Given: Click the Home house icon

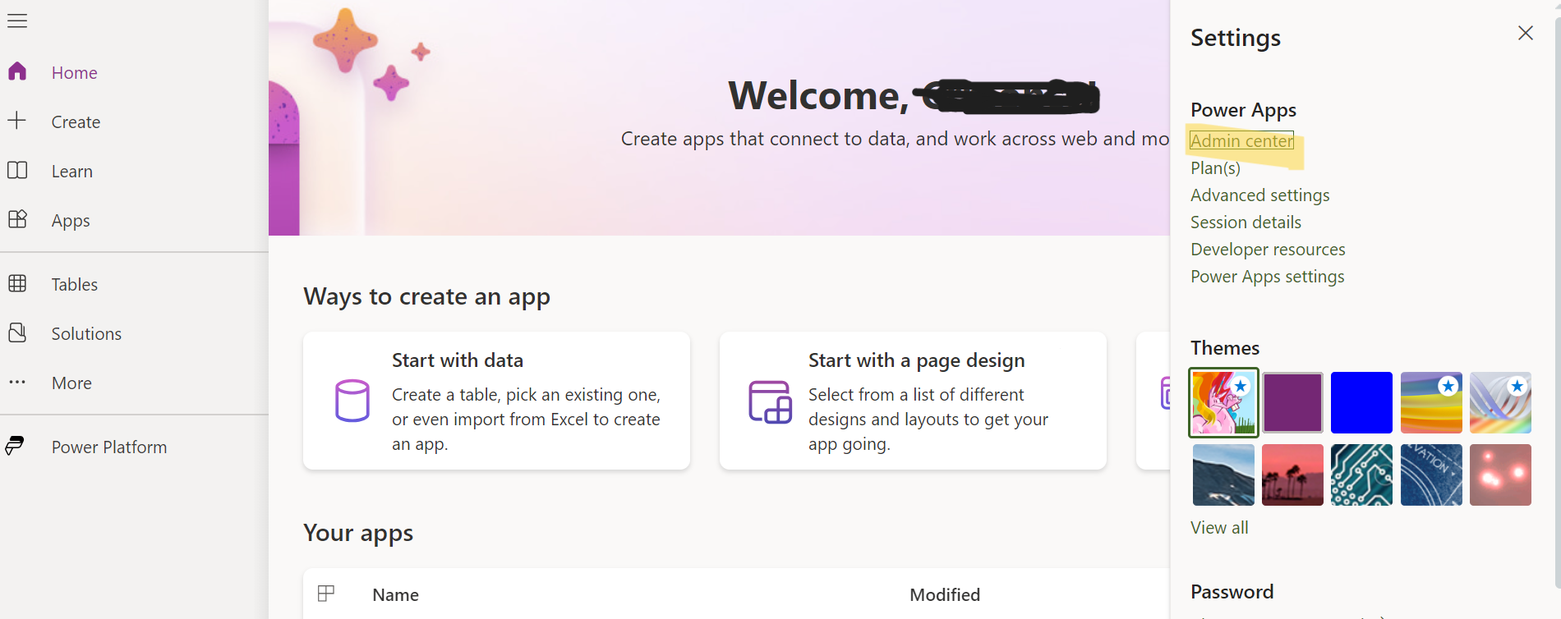Looking at the screenshot, I should (17, 71).
